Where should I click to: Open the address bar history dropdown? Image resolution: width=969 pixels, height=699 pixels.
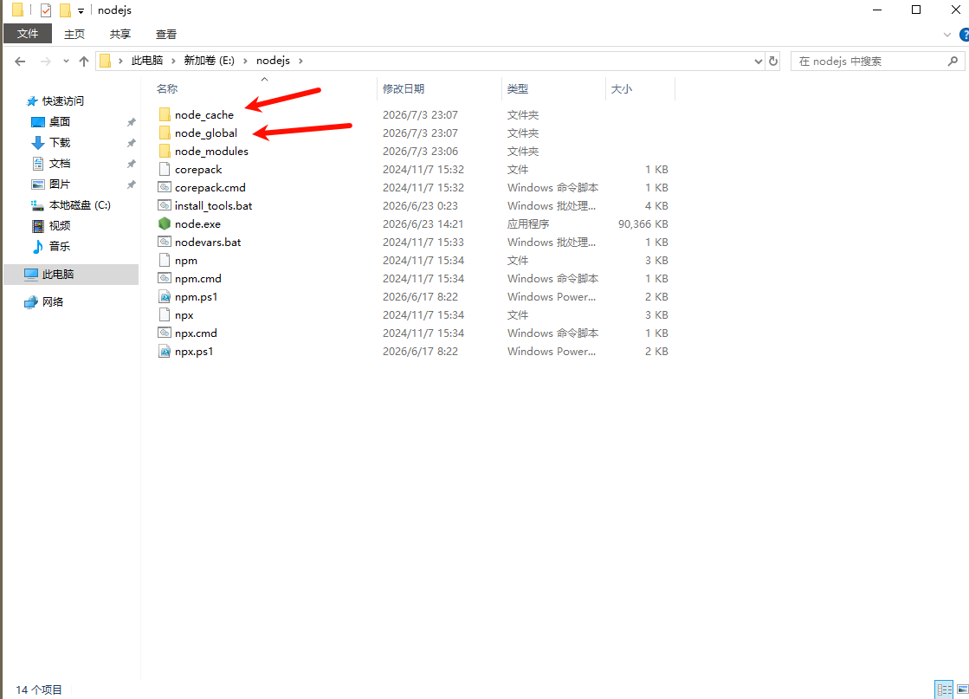759,61
